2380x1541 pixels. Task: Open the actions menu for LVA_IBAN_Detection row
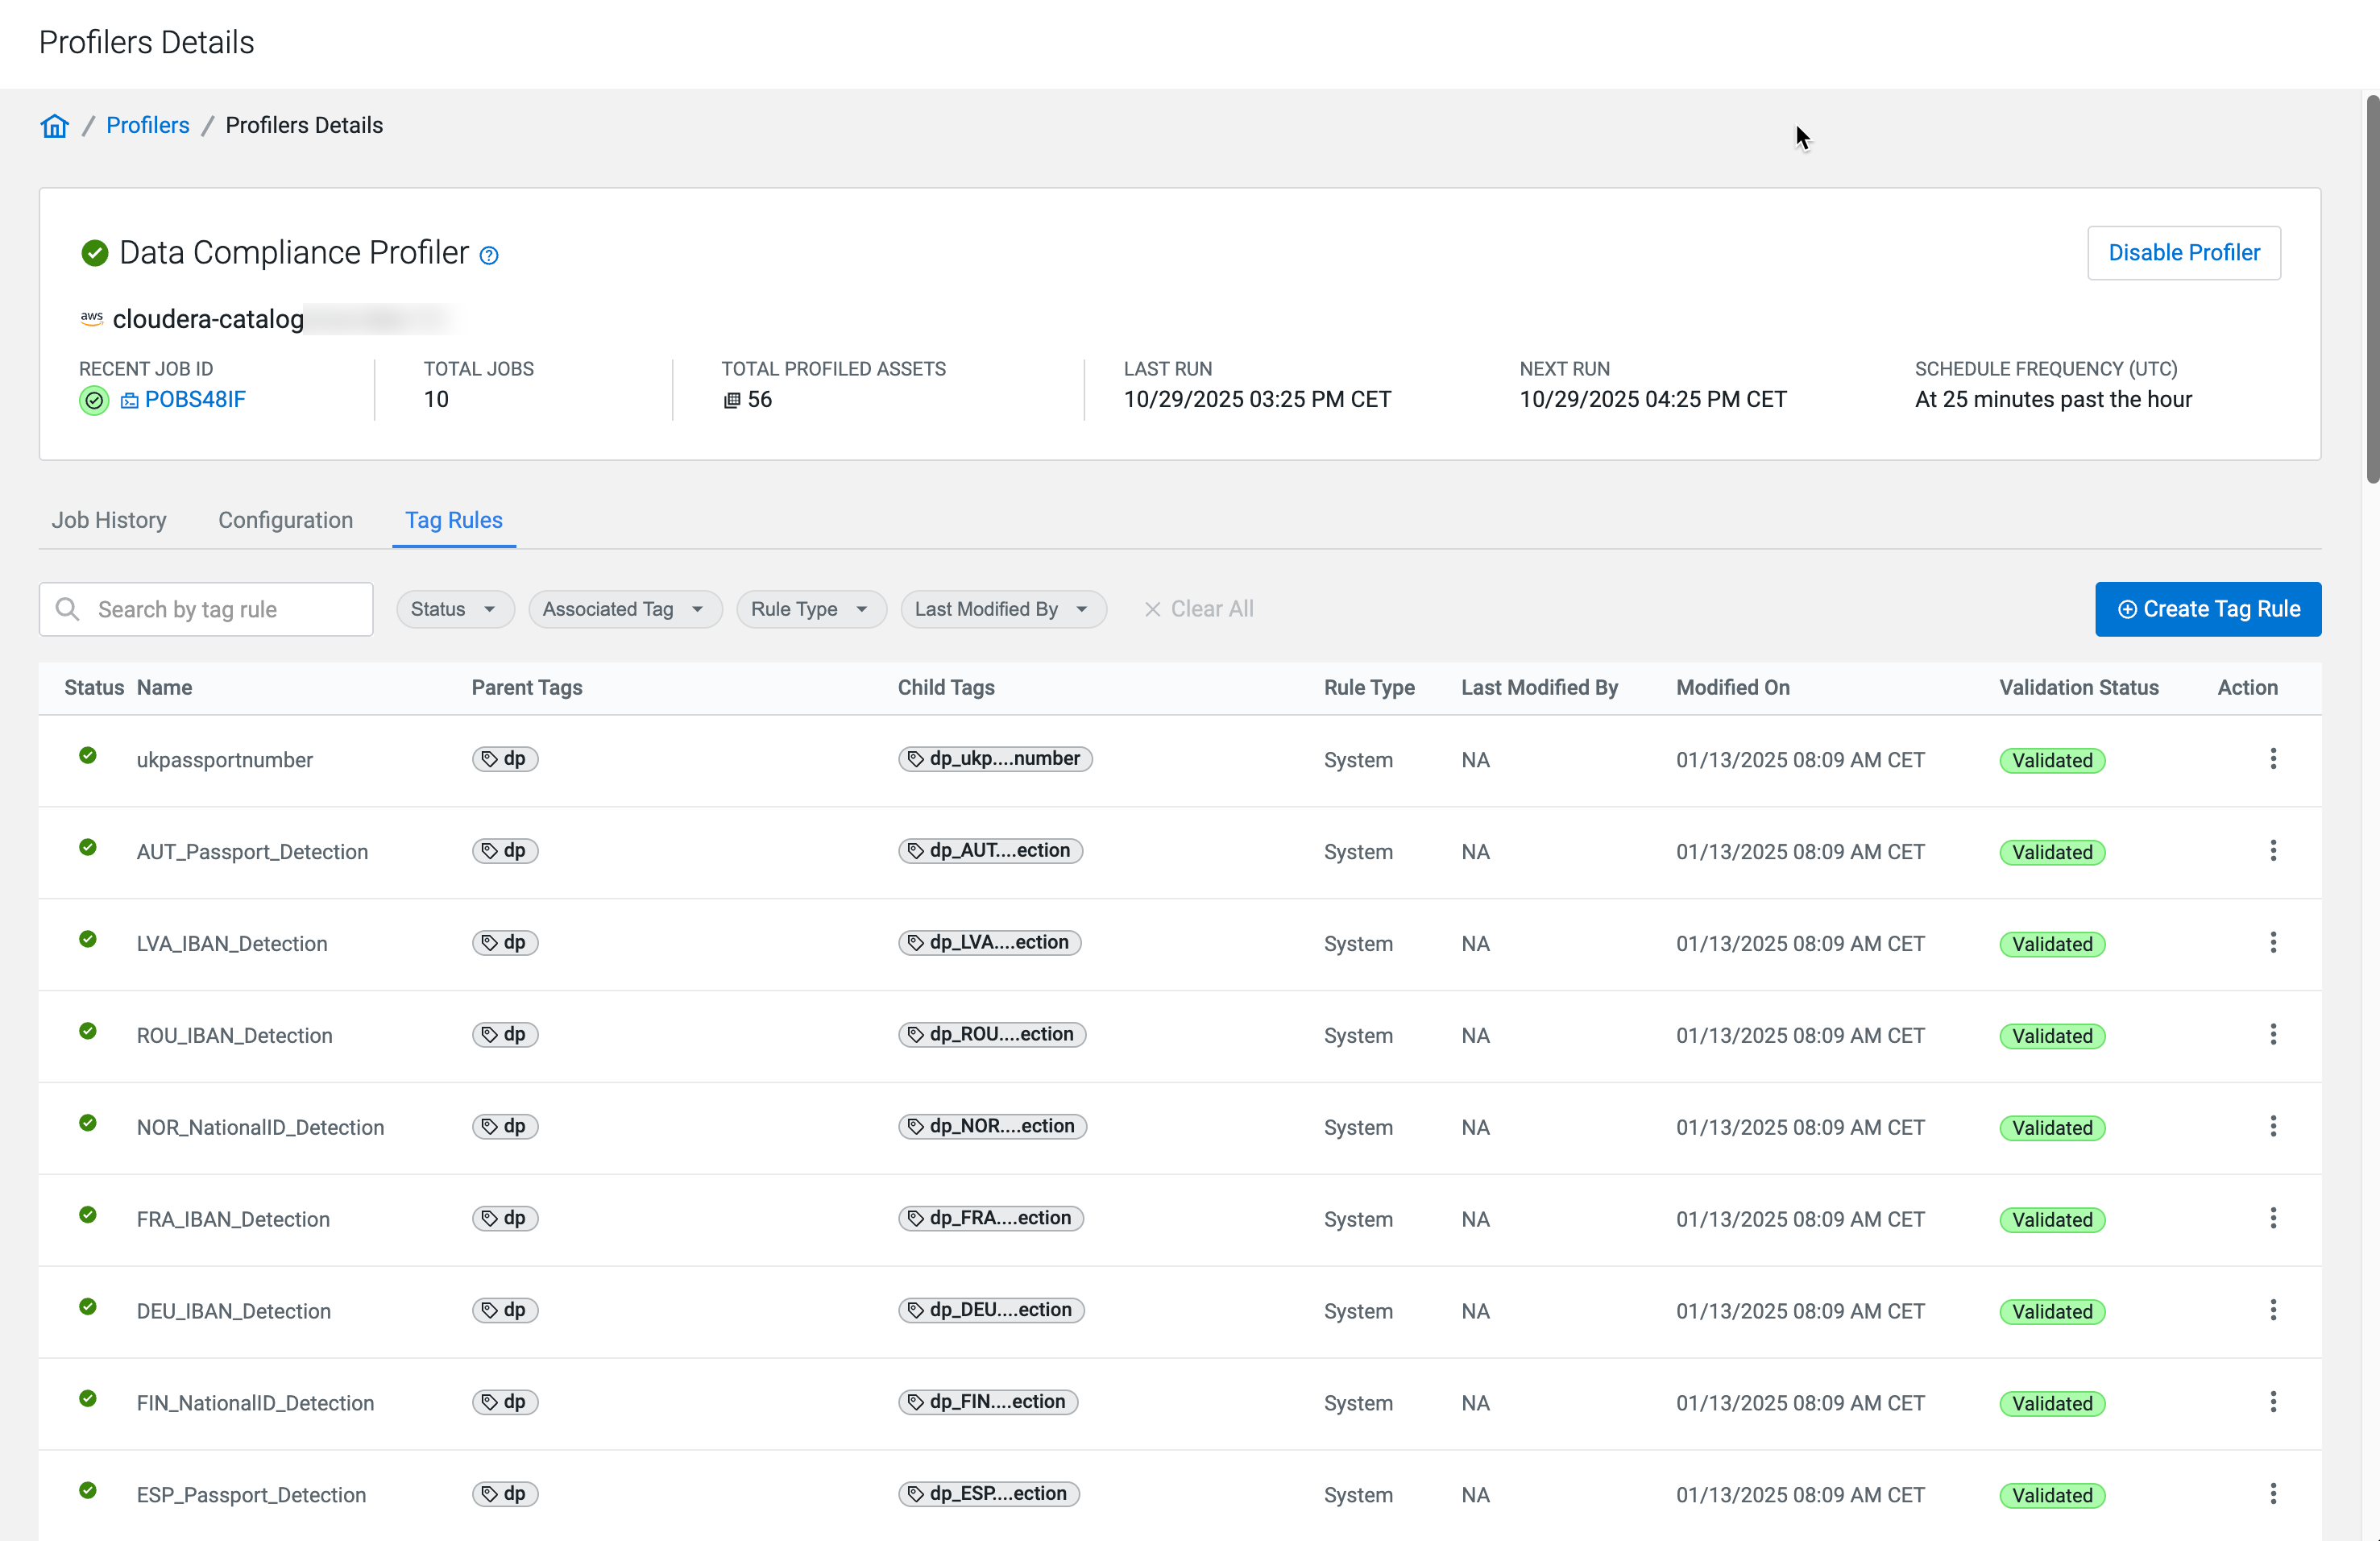2272,943
